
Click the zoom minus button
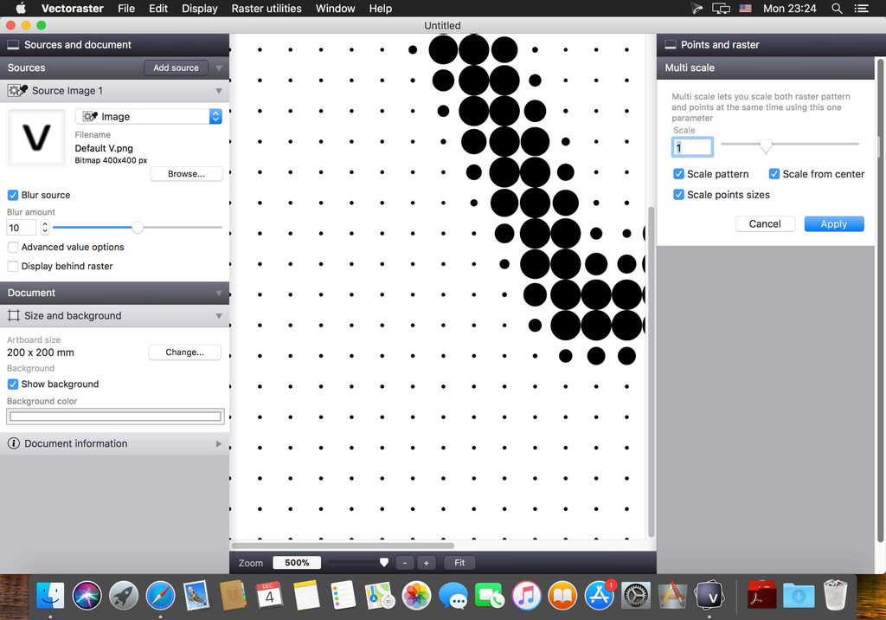[x=405, y=563]
